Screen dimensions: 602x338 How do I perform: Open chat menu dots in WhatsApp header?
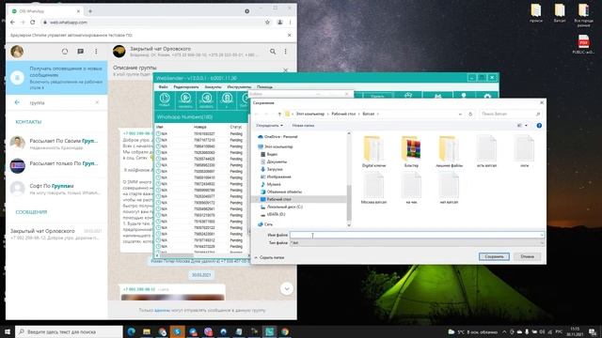point(285,52)
